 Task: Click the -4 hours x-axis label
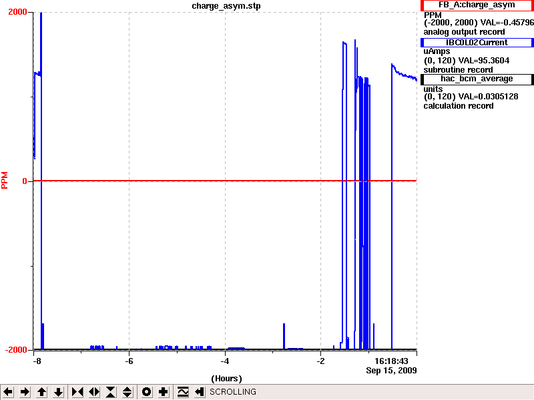point(224,361)
